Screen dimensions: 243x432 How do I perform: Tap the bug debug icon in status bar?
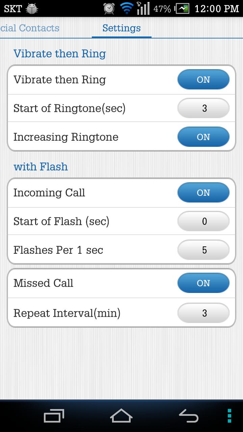pyautogui.click(x=32, y=8)
